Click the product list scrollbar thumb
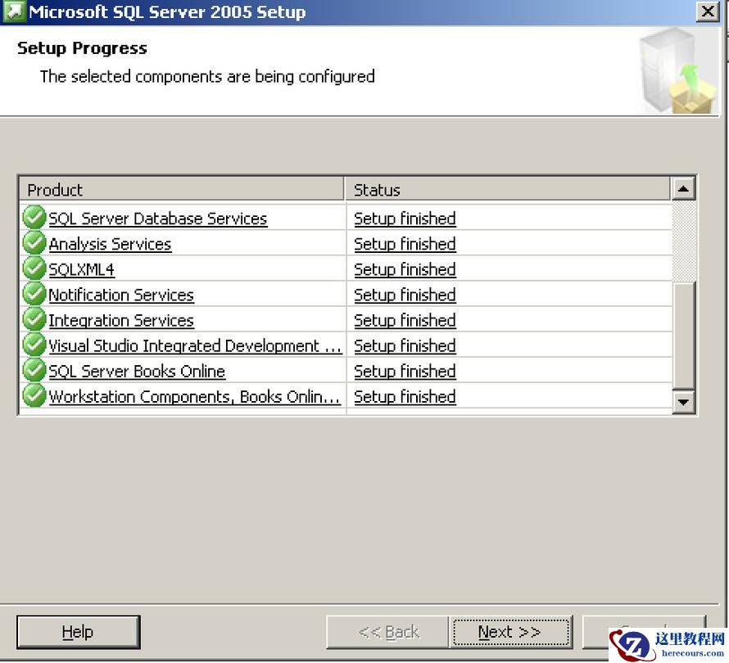This screenshot has width=729, height=663. (x=683, y=335)
